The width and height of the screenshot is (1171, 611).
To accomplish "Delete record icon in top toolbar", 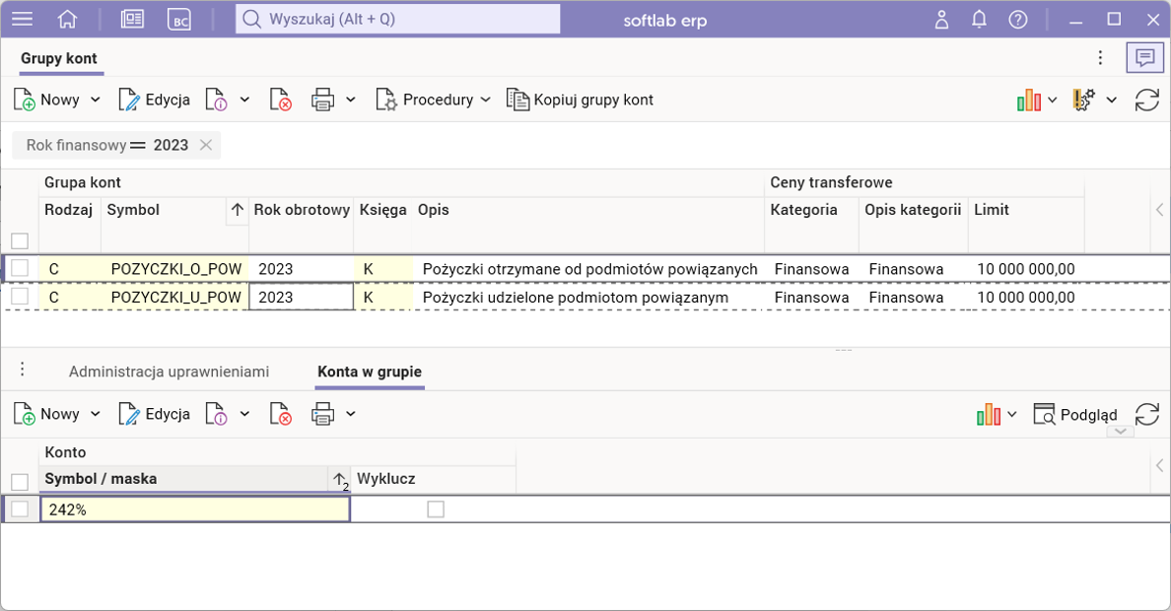I will point(281,100).
